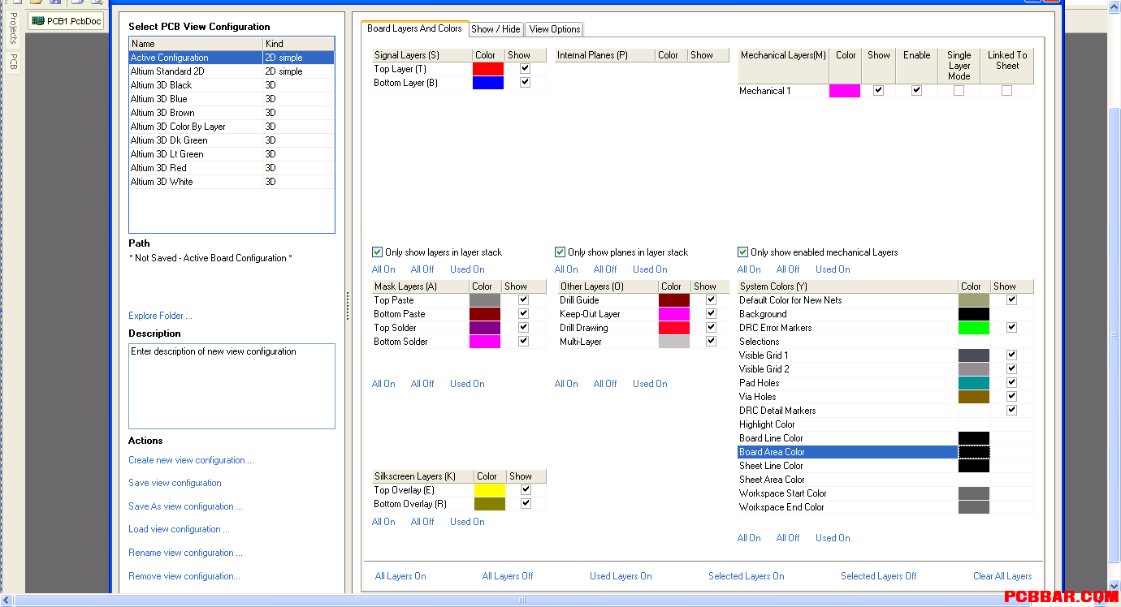Select Altium 3D Dk Green configuration

tap(232, 140)
